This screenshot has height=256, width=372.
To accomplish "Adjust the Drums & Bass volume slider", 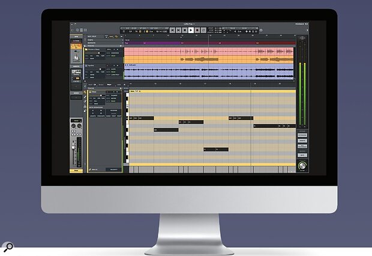I will (x=99, y=53).
